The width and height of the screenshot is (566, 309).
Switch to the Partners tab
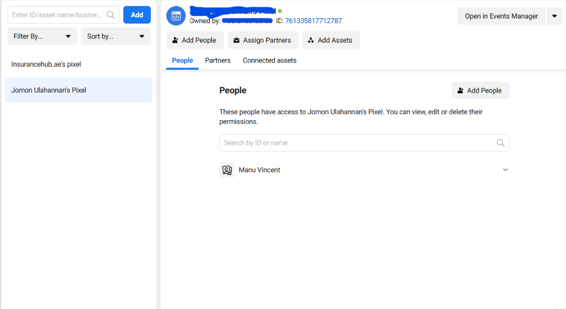218,60
